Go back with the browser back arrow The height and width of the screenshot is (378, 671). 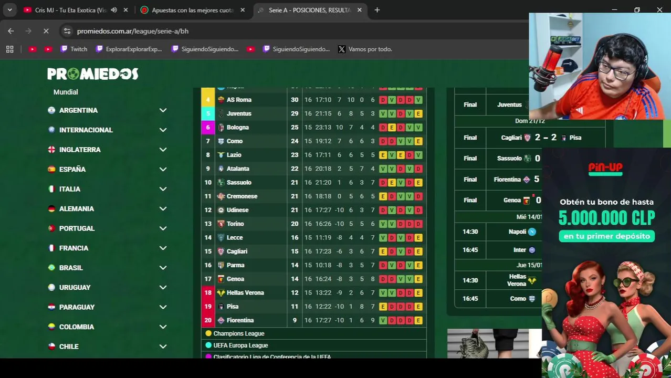[x=11, y=31]
